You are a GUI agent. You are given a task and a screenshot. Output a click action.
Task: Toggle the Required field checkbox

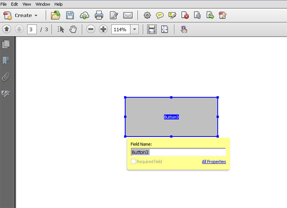(133, 162)
